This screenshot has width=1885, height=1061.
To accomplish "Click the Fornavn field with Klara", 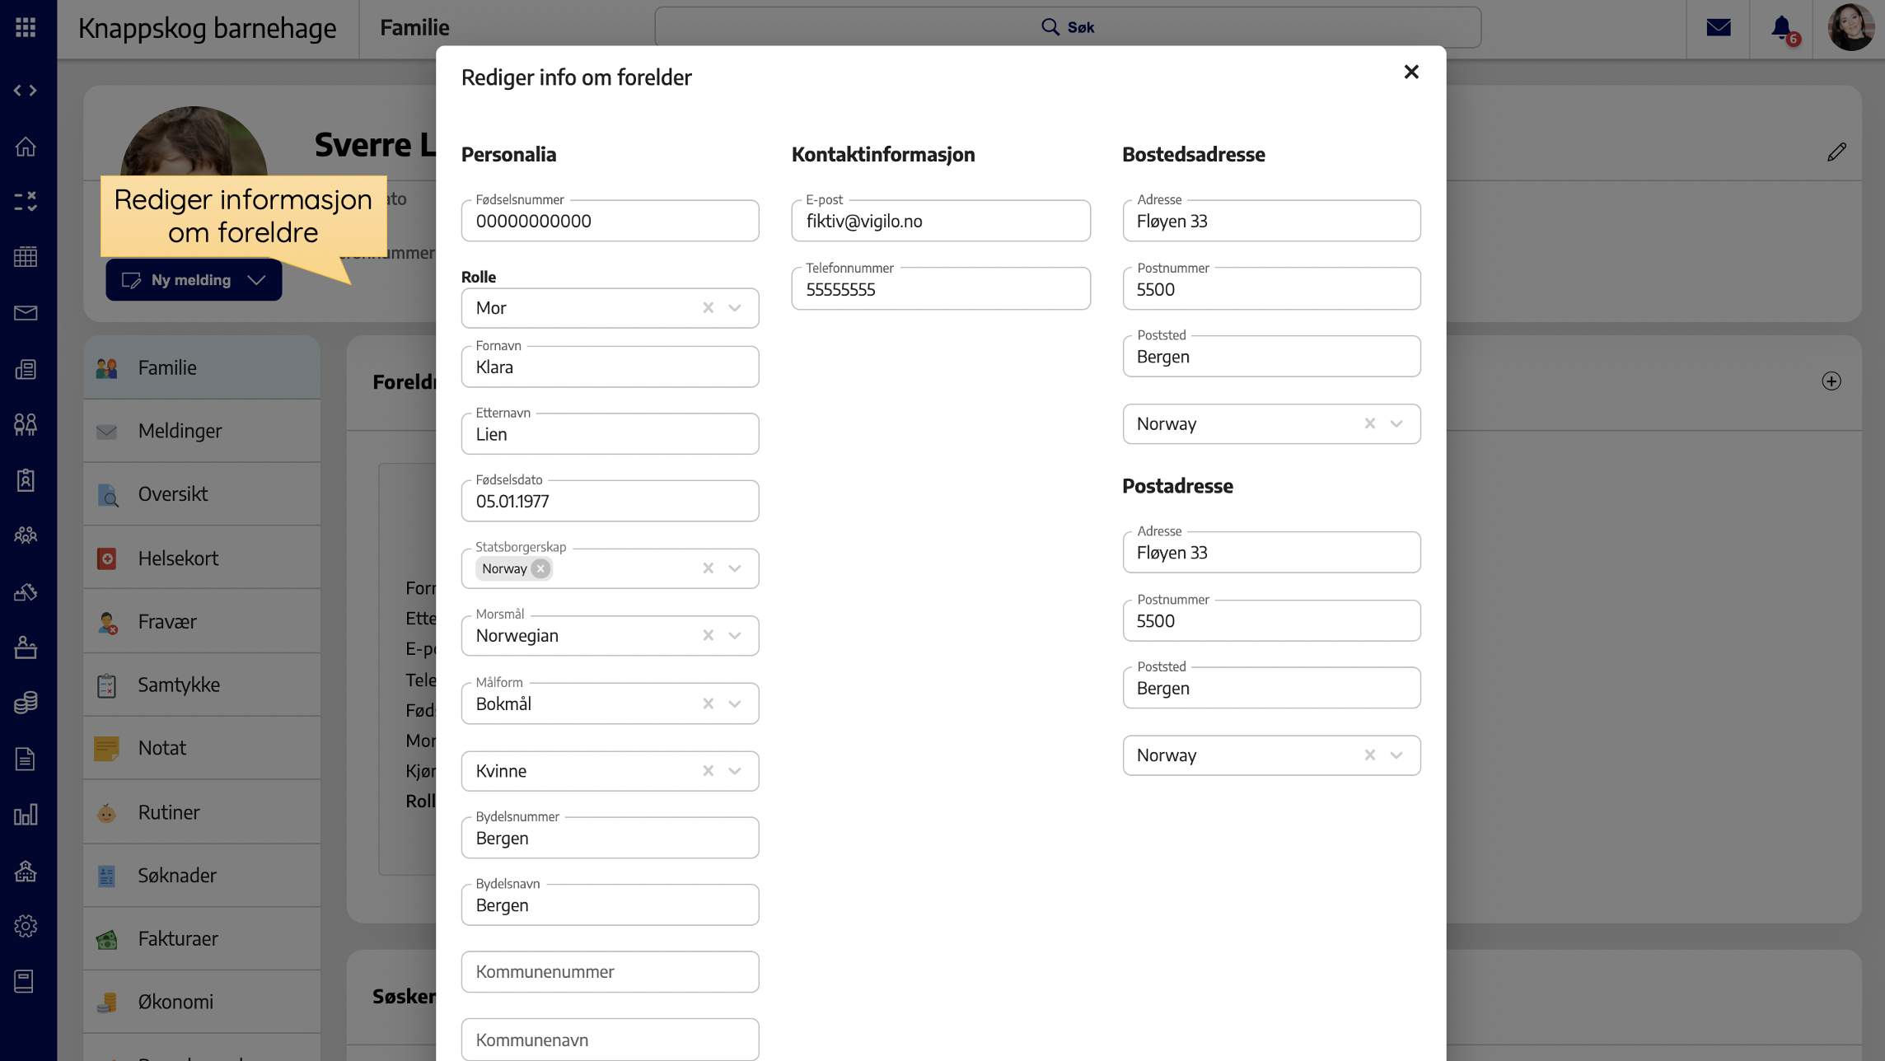I will [x=610, y=367].
